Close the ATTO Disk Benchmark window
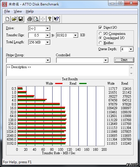 [131, 3]
